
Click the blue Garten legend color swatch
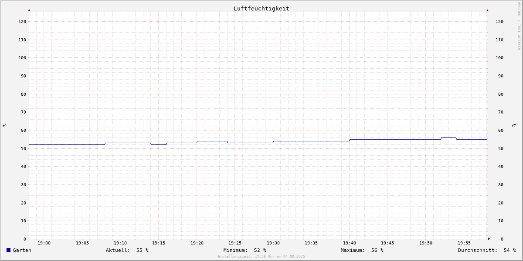(x=8, y=250)
